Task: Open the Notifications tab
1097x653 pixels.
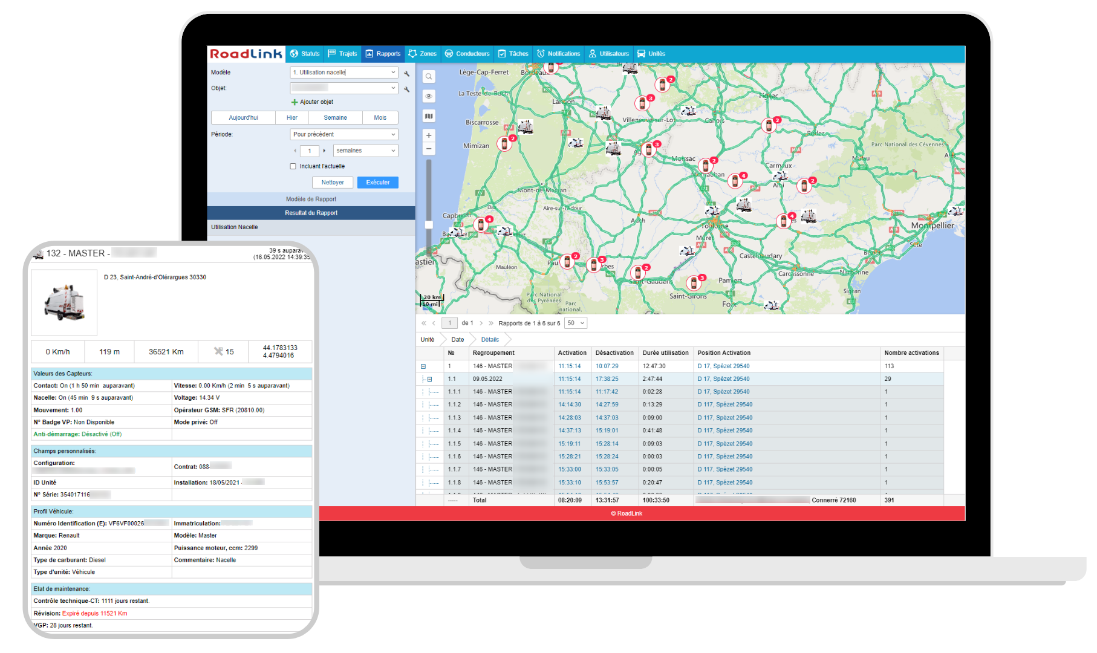Action: pyautogui.click(x=558, y=54)
